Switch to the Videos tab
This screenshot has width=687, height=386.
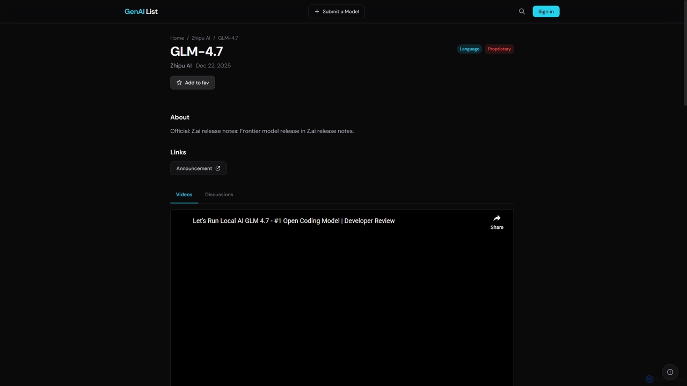[x=184, y=195]
